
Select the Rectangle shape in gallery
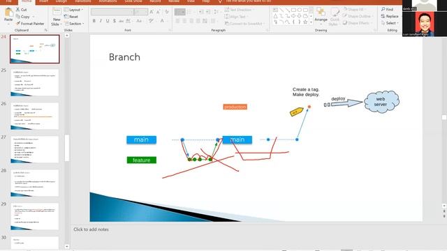click(x=293, y=10)
